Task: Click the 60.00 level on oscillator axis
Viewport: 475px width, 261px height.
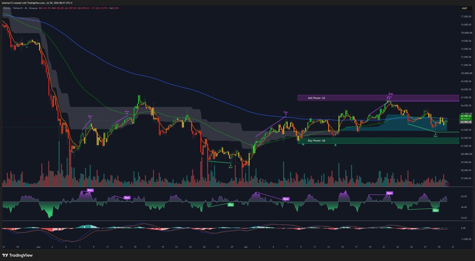Action: pos(464,196)
